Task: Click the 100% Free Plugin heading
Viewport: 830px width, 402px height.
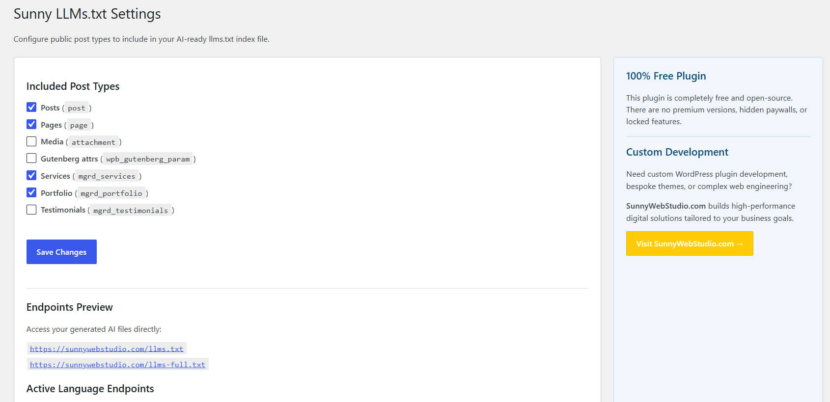Action: point(666,76)
